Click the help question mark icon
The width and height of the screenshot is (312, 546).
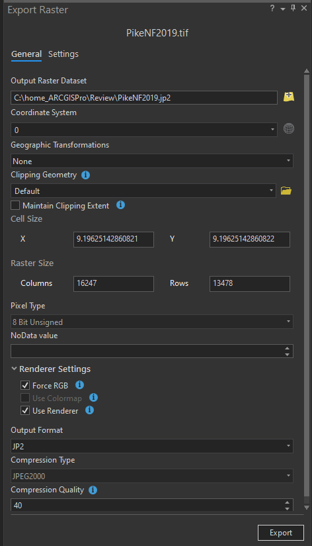(272, 9)
